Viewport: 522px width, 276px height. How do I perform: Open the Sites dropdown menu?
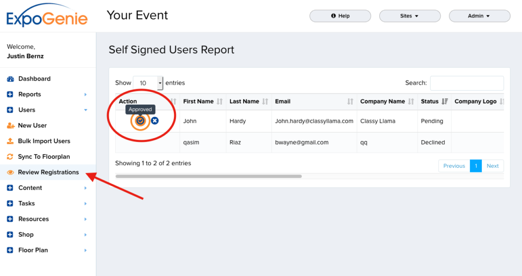(410, 16)
